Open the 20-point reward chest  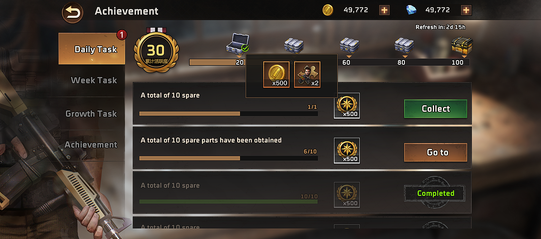click(x=237, y=44)
